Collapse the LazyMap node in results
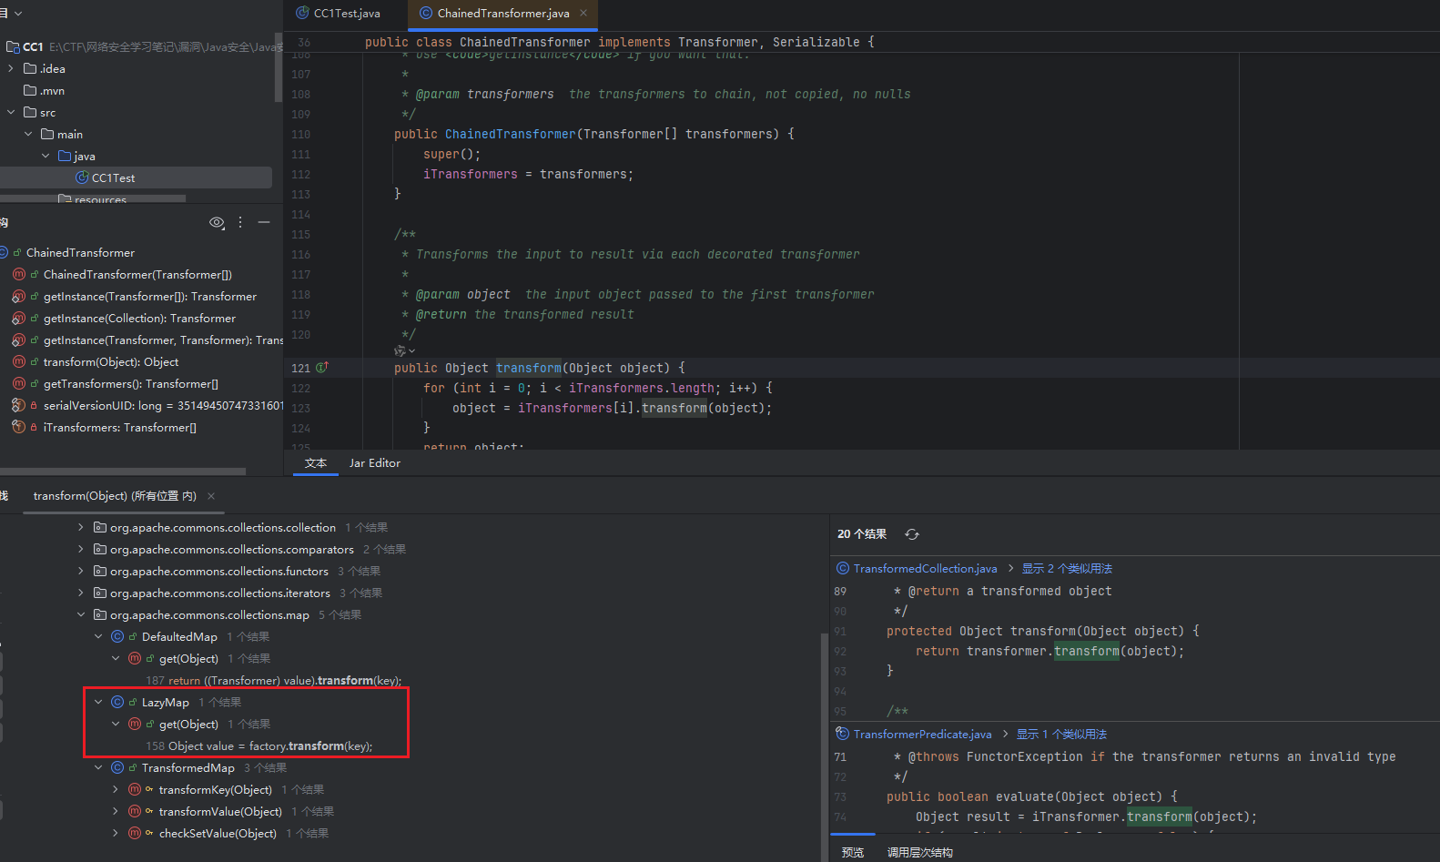Image resolution: width=1440 pixels, height=862 pixels. coord(98,703)
